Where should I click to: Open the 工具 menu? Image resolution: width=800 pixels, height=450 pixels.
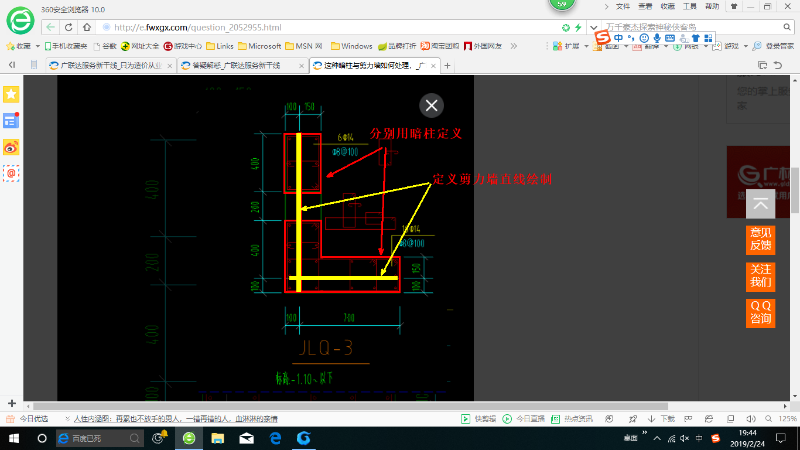pyautogui.click(x=690, y=6)
